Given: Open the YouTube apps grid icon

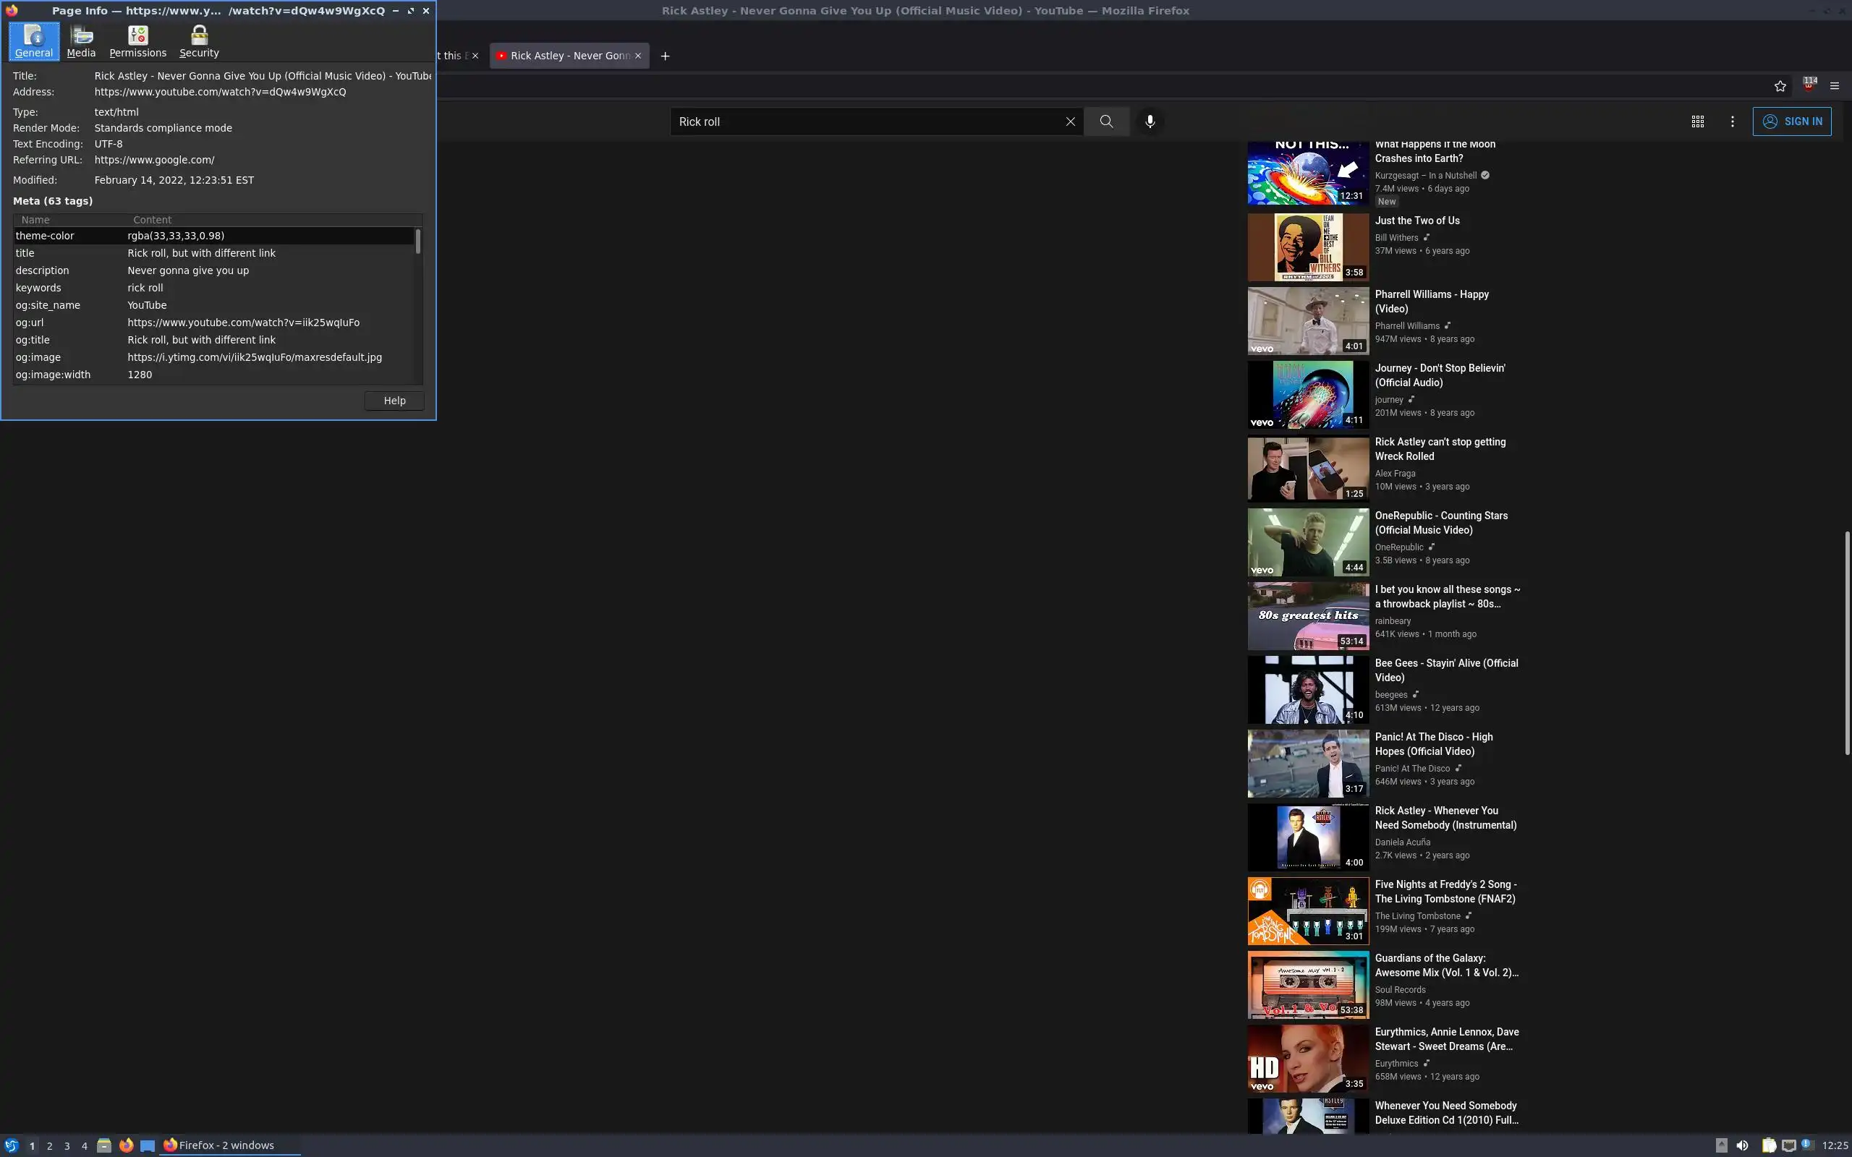Looking at the screenshot, I should (x=1697, y=121).
